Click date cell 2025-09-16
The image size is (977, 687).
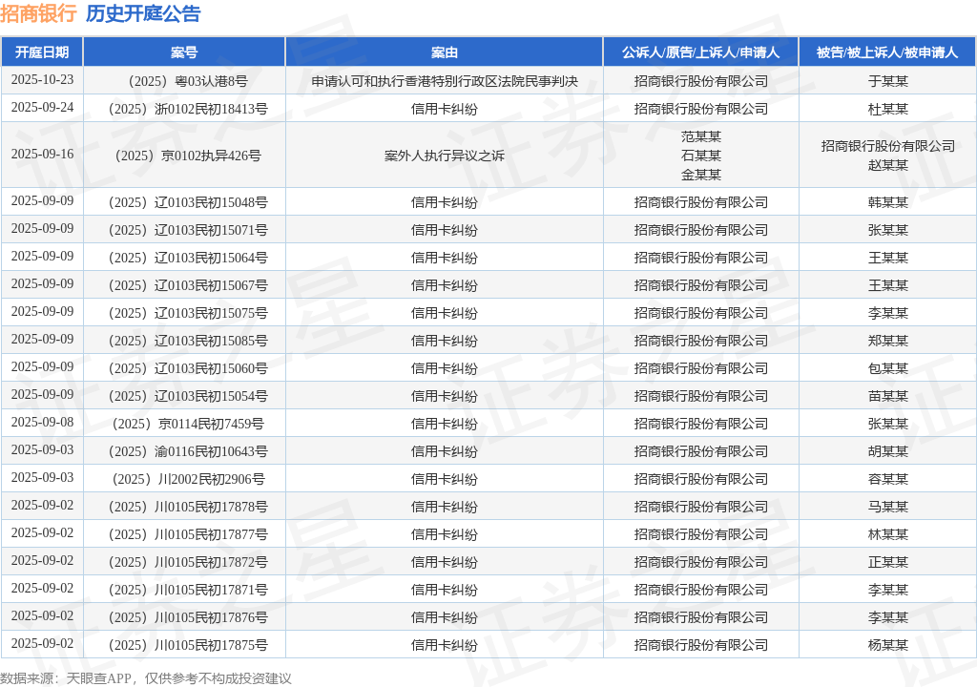pos(42,154)
